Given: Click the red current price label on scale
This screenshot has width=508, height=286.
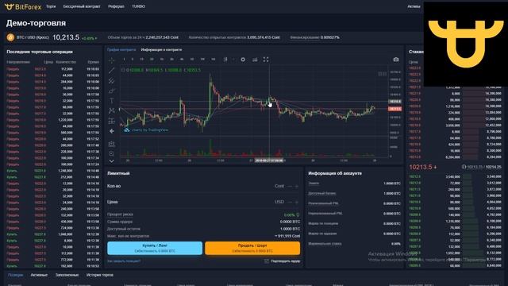Looking at the screenshot, I should pyautogui.click(x=395, y=109).
